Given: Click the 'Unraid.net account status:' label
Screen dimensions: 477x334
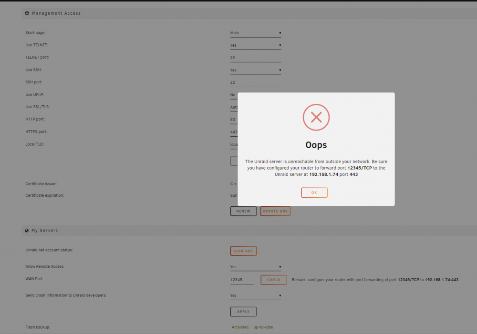Looking at the screenshot, I should tap(49, 250).
